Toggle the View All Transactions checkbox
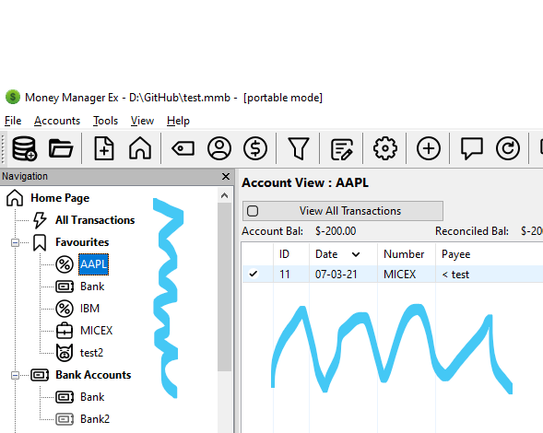Screen dimensions: 543x433 (253, 211)
